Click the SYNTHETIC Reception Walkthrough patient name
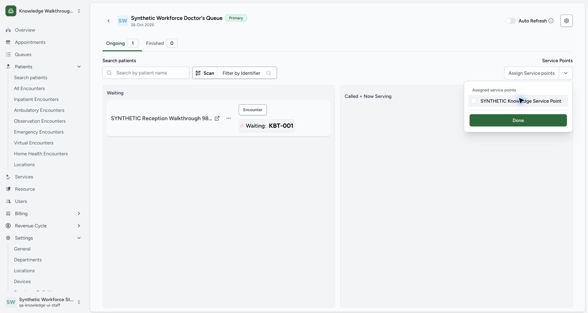Screen dimensions: 588x313 pyautogui.click(x=161, y=118)
